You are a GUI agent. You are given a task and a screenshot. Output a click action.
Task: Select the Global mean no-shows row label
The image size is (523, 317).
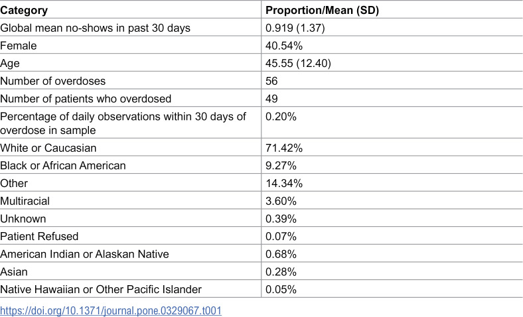(95, 28)
